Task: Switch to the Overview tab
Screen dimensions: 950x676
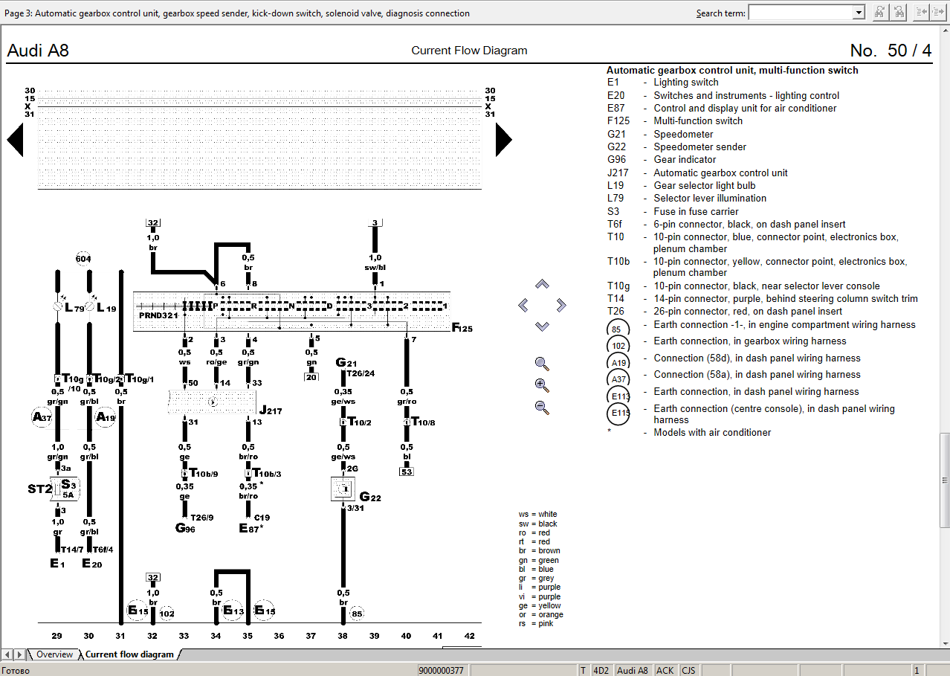Action: coord(55,654)
